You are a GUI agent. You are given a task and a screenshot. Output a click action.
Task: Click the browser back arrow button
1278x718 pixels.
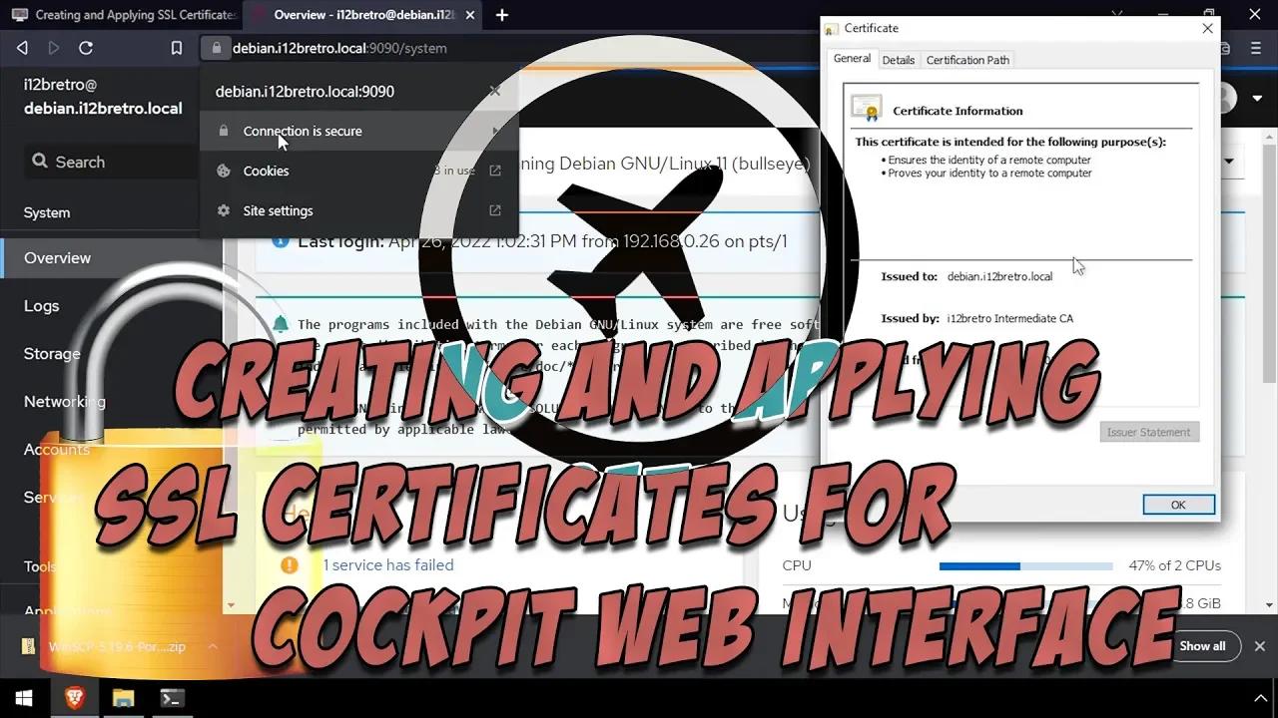click(22, 48)
